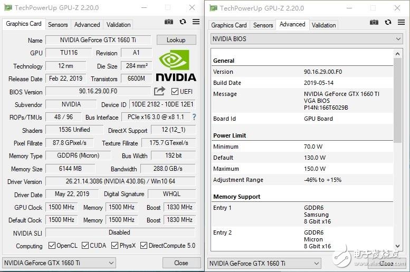
Task: Click the Name field GeForce GTX 1660 Ti
Action: point(98,40)
